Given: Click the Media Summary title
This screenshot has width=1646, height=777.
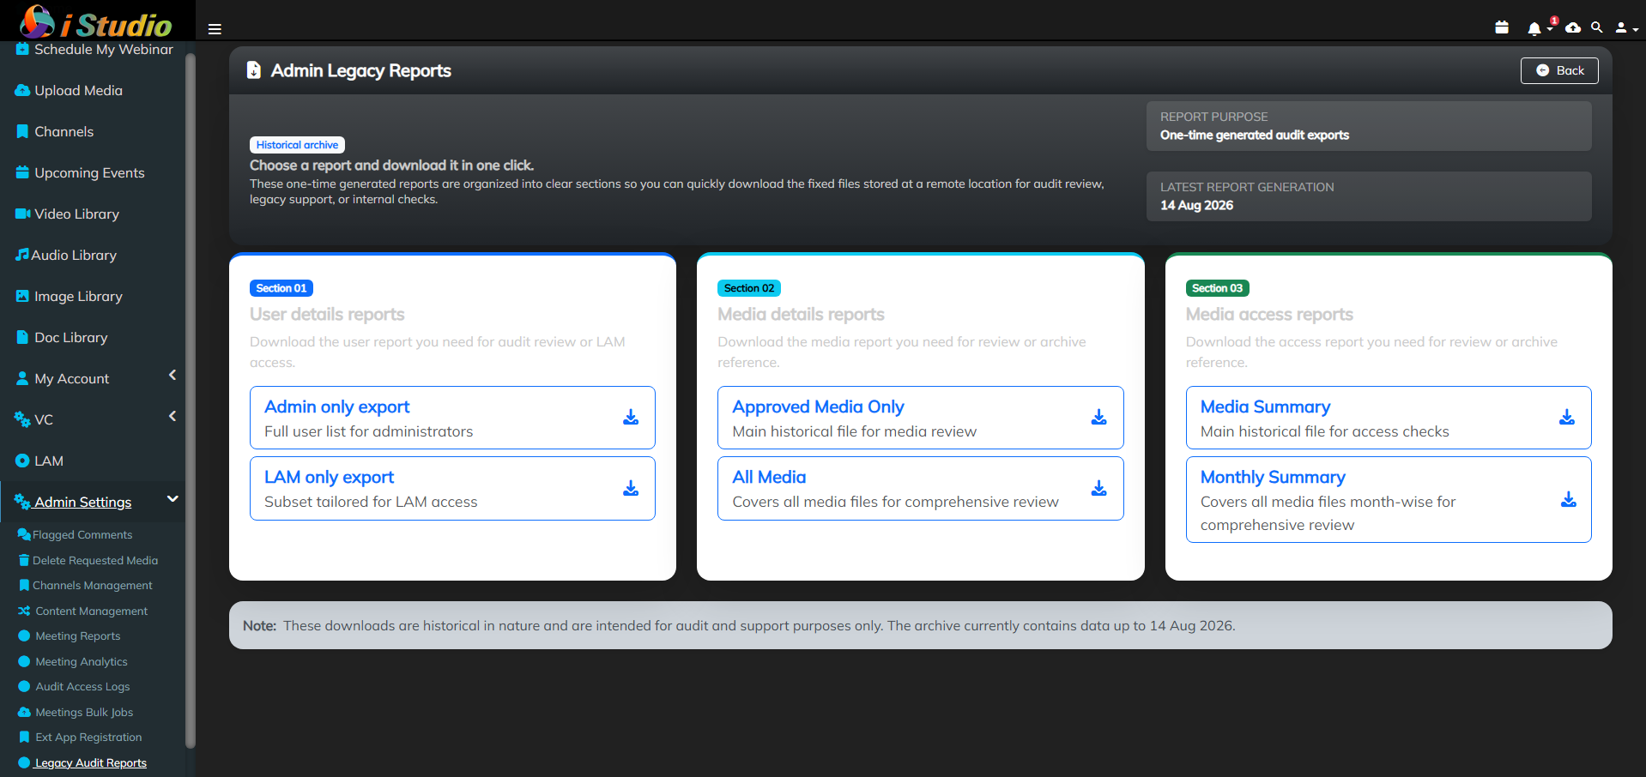Looking at the screenshot, I should (x=1265, y=407).
